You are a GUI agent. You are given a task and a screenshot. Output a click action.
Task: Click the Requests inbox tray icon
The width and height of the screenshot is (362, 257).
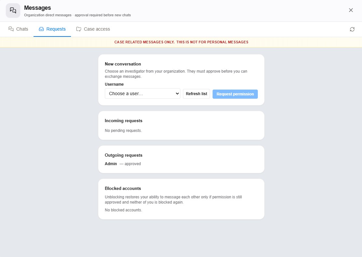pos(41,29)
